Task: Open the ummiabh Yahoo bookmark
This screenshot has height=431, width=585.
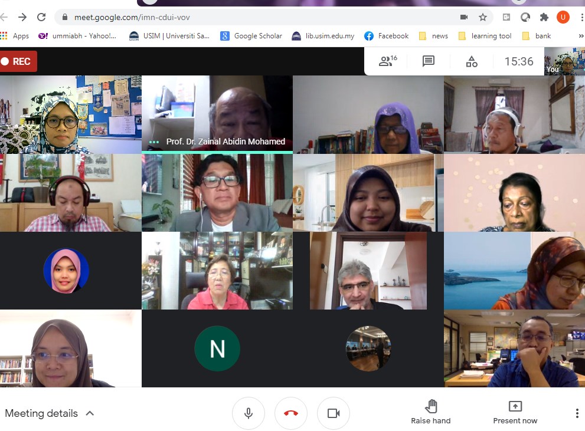Action: coord(77,36)
